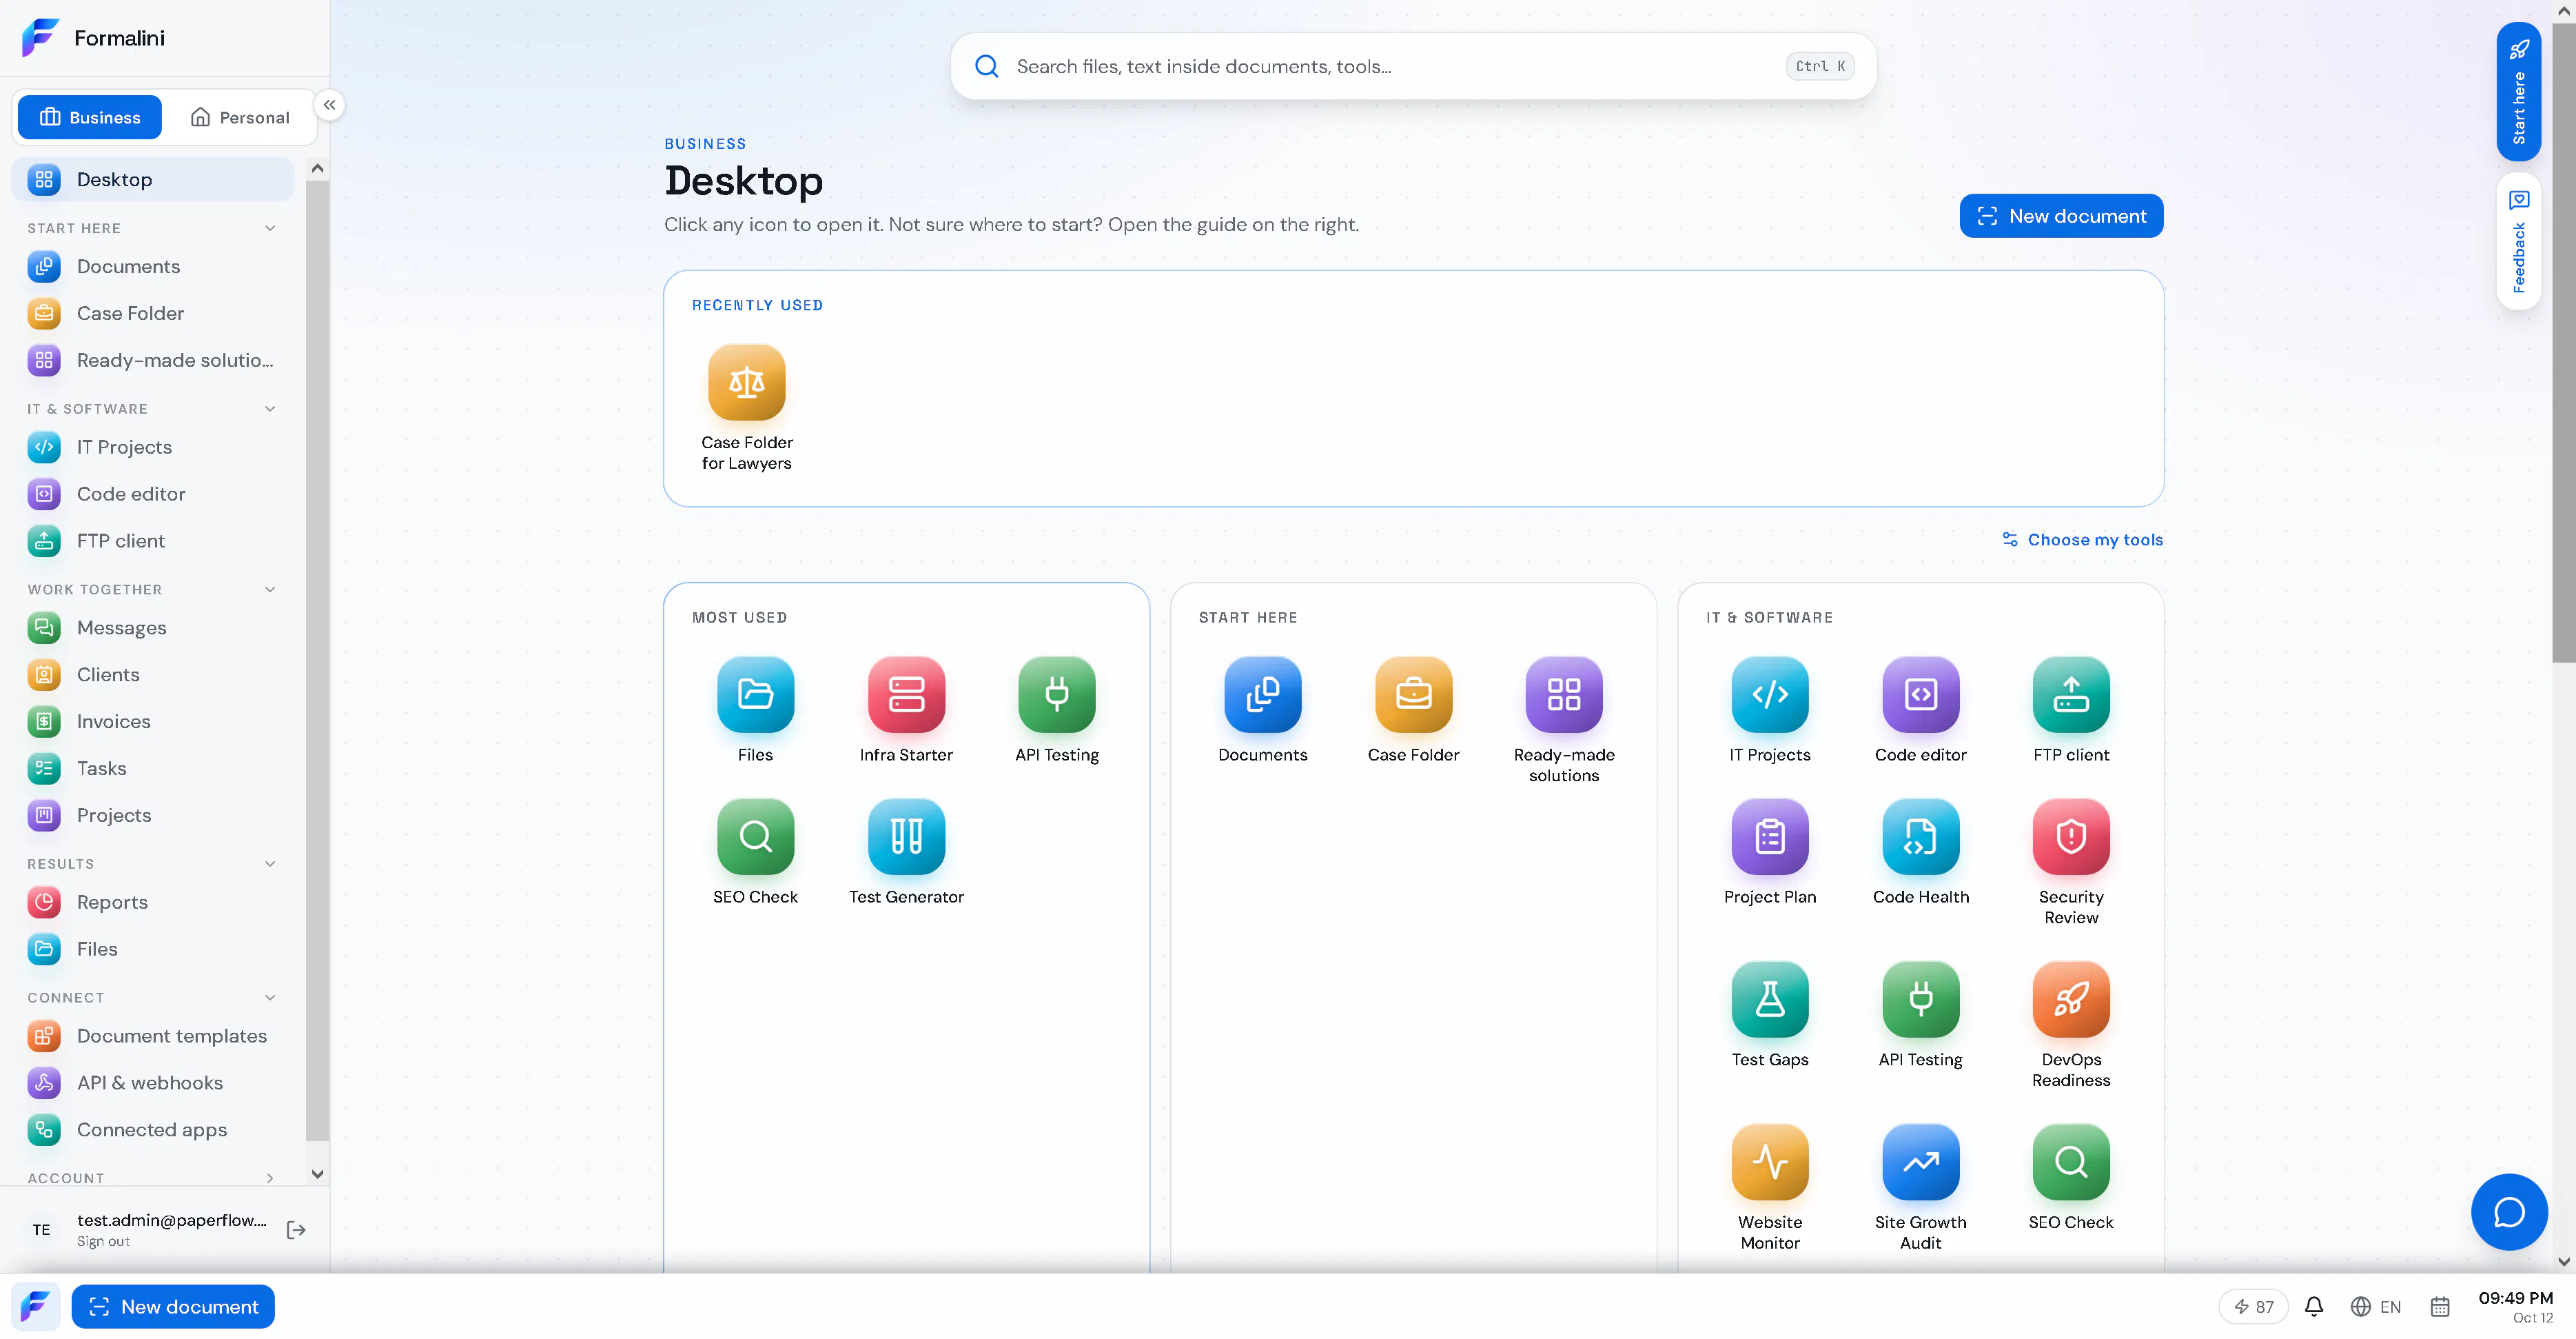Open the Test Gaps tool

1769,1015
